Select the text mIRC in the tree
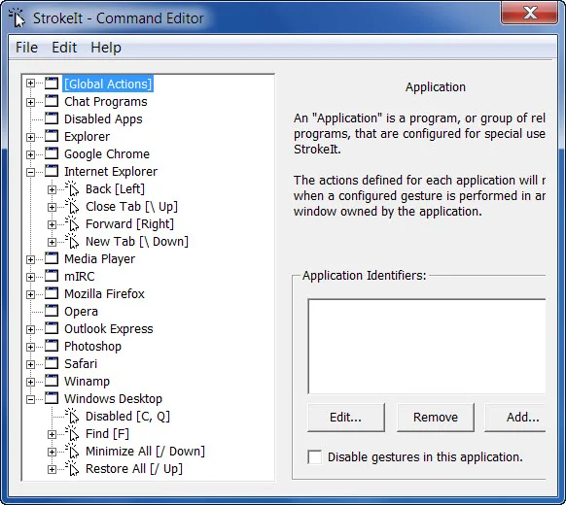The height and width of the screenshot is (505, 566). pyautogui.click(x=80, y=276)
